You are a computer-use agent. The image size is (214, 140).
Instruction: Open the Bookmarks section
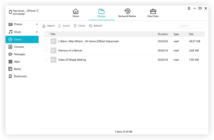(22, 76)
